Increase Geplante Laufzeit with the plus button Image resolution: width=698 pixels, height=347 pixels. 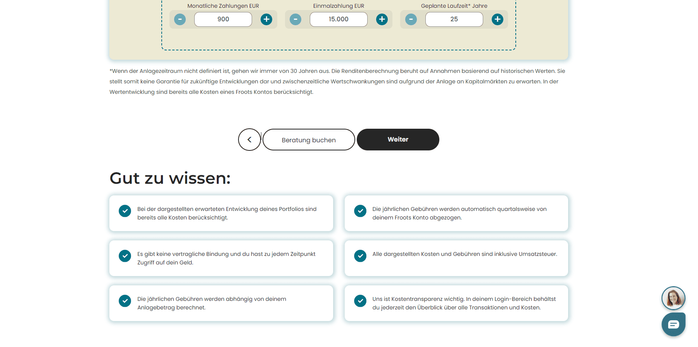[498, 19]
